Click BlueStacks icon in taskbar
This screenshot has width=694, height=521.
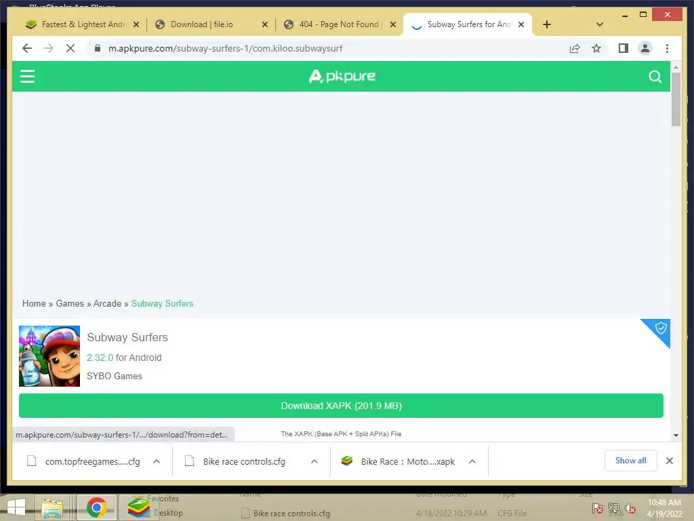[138, 507]
